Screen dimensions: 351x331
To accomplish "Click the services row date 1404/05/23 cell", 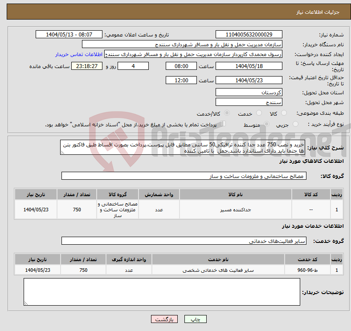I will coord(37,270).
